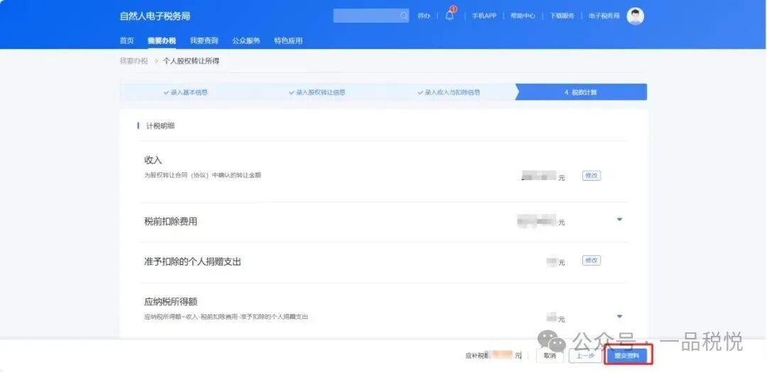Open 手机APP link
The image size is (767, 372).
(484, 16)
